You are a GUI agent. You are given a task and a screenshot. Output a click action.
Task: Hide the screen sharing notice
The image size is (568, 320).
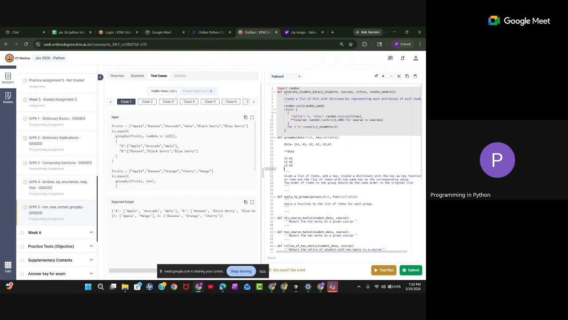262,271
